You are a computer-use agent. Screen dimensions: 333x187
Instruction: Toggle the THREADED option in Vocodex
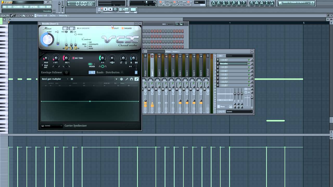tap(127, 28)
